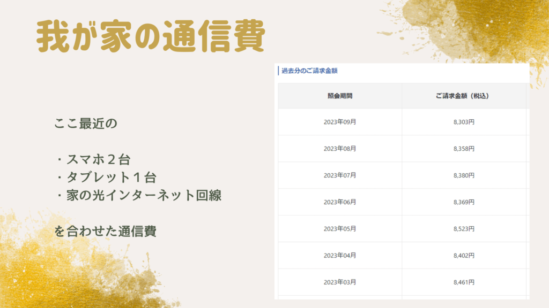Image resolution: width=549 pixels, height=308 pixels.
Task: Select the 8,303円 amount cell
Action: tap(464, 122)
